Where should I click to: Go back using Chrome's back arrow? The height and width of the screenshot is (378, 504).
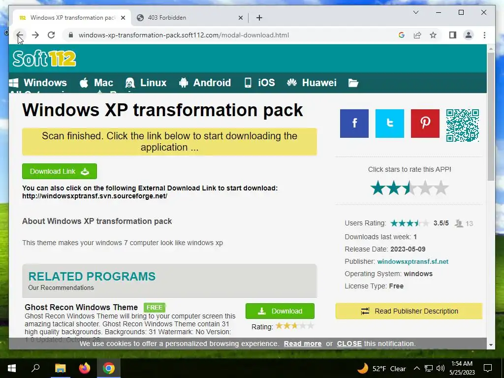[x=20, y=35]
